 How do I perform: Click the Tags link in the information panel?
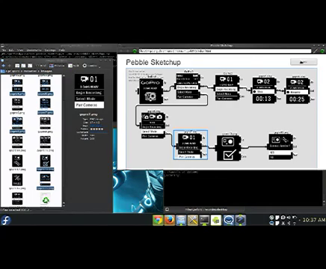[x=96, y=126]
